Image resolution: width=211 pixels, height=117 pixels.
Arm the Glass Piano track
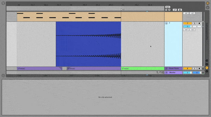coord(199,68)
